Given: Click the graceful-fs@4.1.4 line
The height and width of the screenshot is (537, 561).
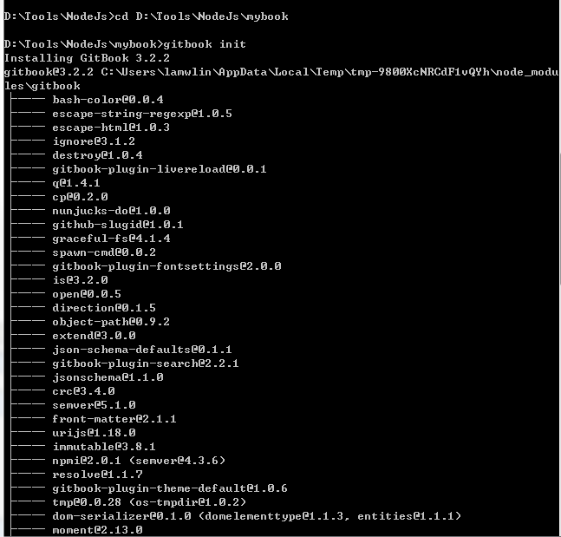Looking at the screenshot, I should click(x=111, y=239).
